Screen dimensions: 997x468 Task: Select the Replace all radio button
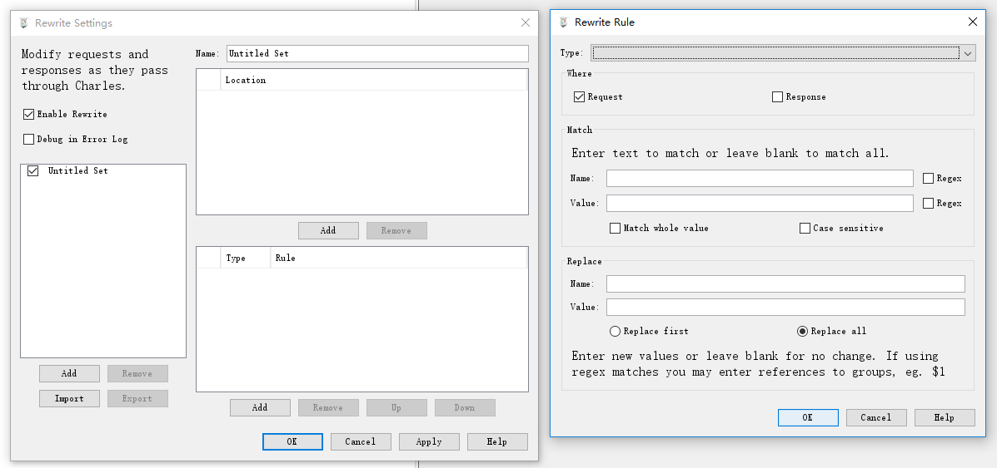coord(802,331)
